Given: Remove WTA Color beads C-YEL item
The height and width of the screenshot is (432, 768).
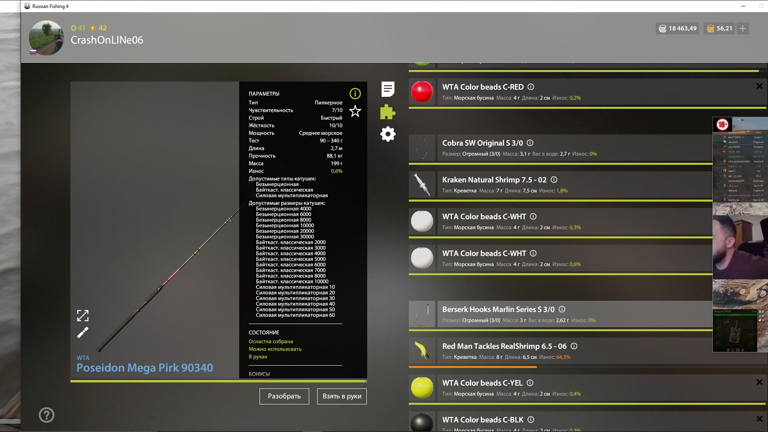Looking at the screenshot, I should [x=759, y=382].
